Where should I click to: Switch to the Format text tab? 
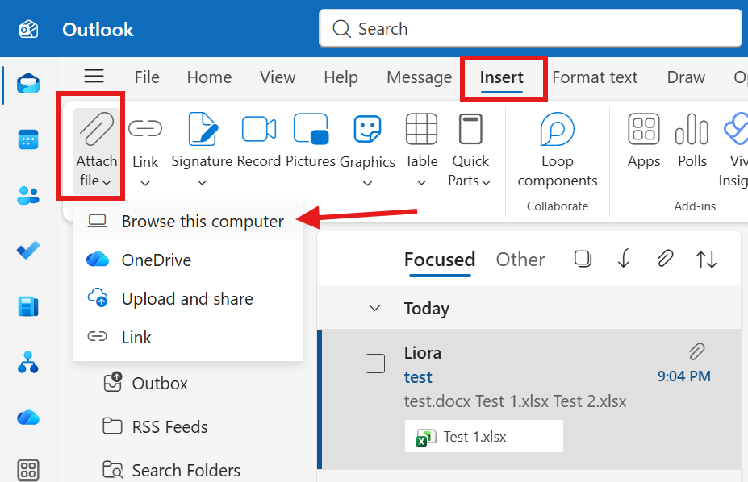click(595, 77)
